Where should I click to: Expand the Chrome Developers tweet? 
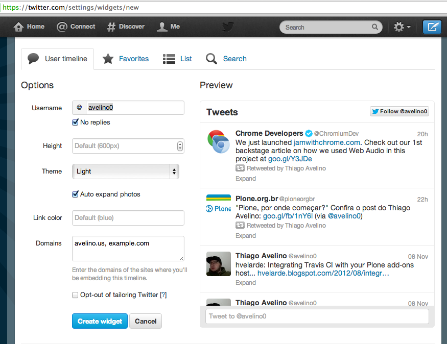coord(246,179)
